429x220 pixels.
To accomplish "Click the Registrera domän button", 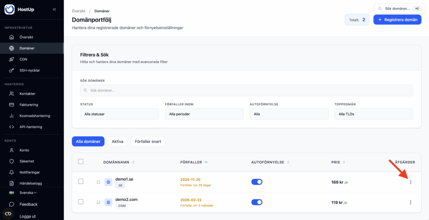I will [x=397, y=20].
